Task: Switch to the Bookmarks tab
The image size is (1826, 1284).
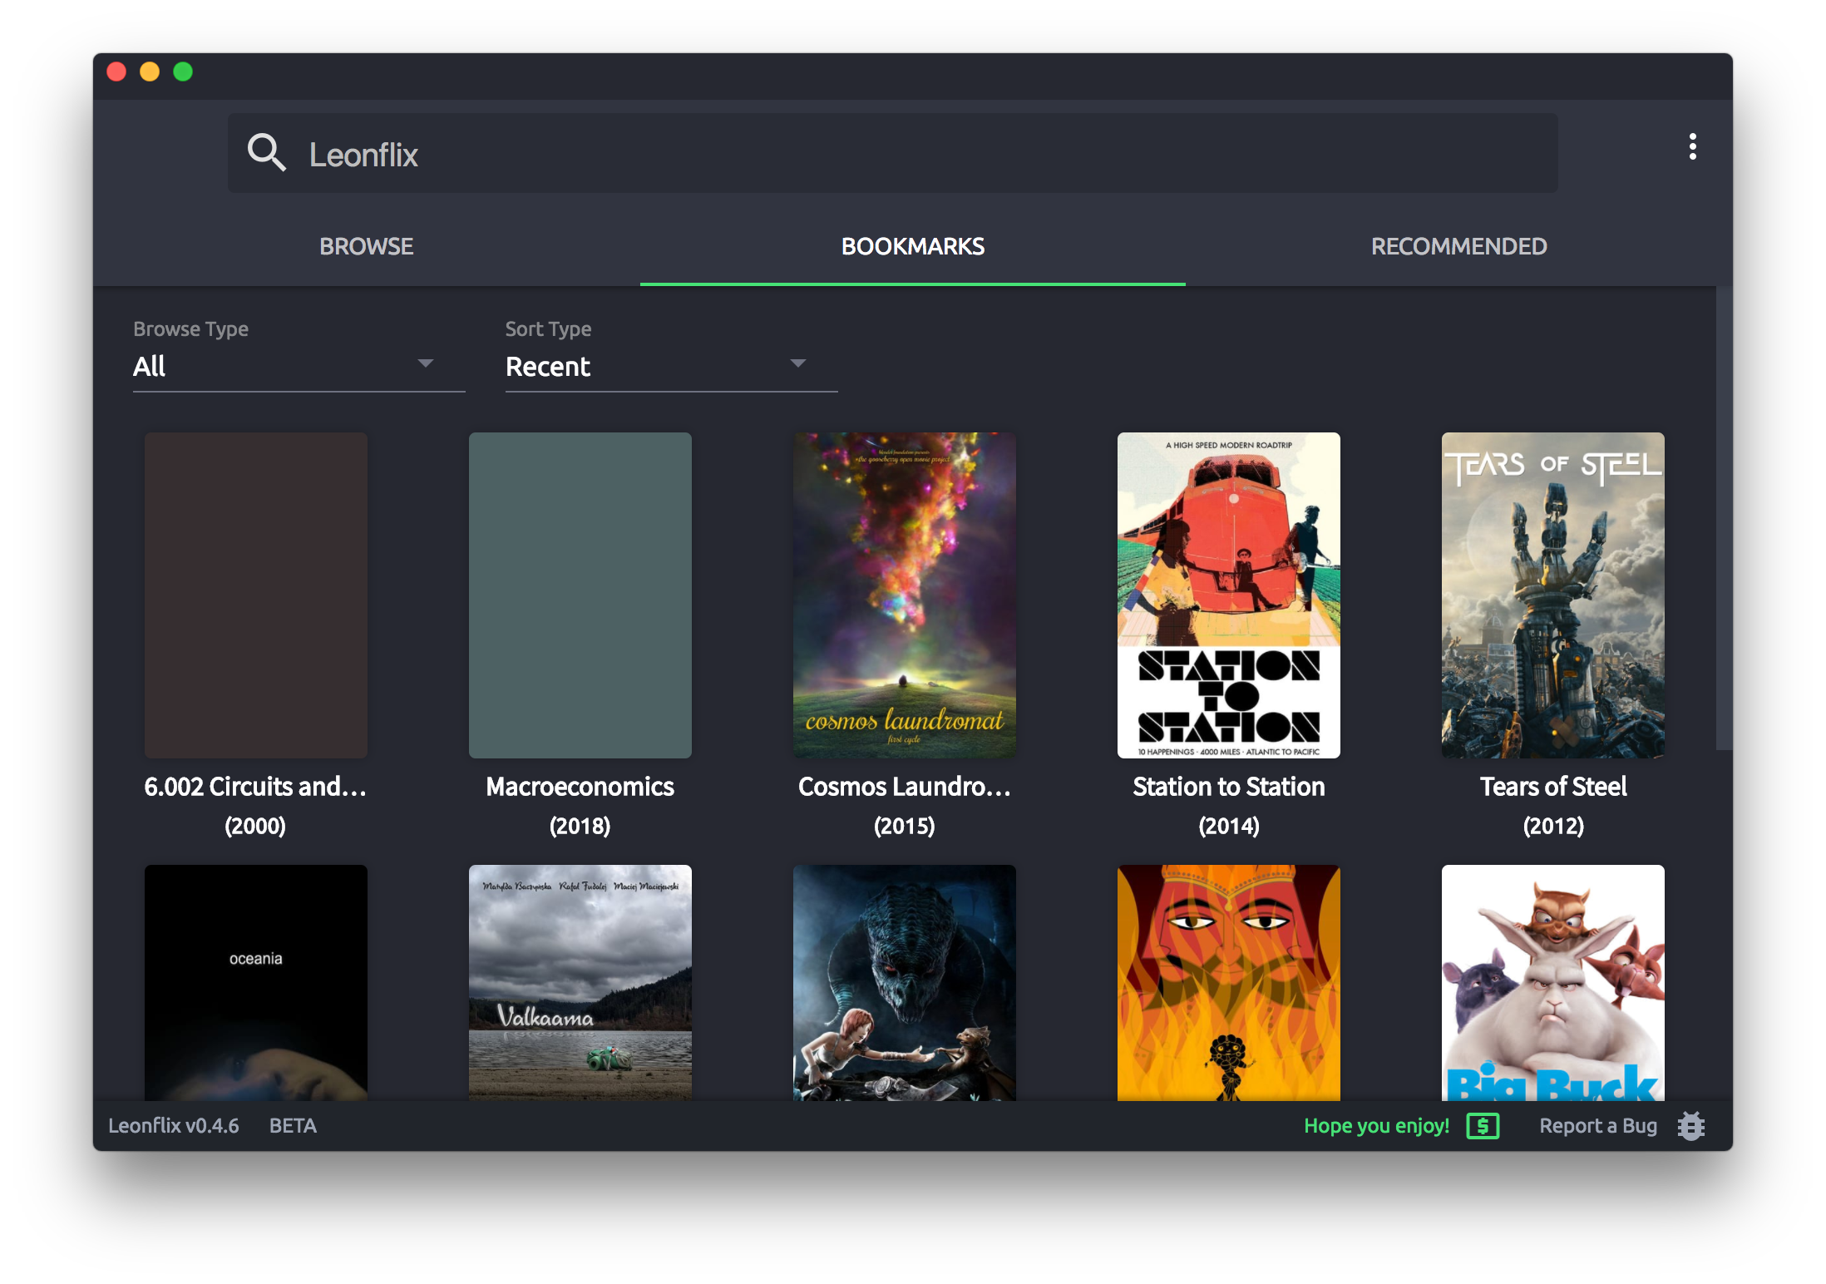Action: [912, 246]
